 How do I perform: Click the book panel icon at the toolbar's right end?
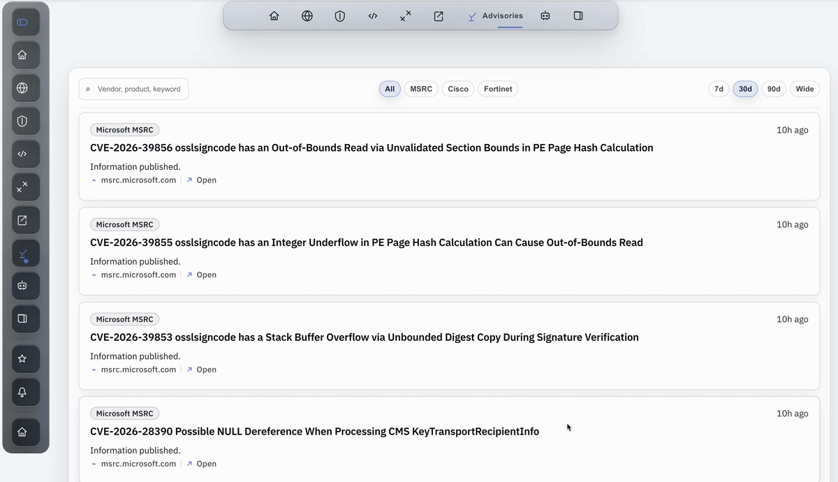[x=578, y=15]
